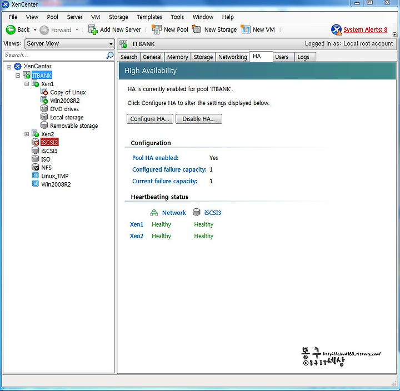Viewport: 400px width, 391px height.
Task: Click the New Pool toolbar icon
Action: tap(156, 29)
